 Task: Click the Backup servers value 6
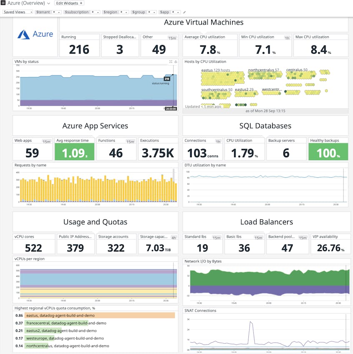pos(286,153)
